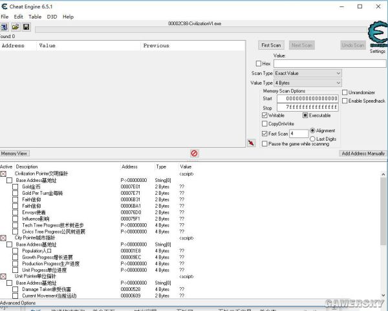Click the Undo Scan button

click(353, 45)
